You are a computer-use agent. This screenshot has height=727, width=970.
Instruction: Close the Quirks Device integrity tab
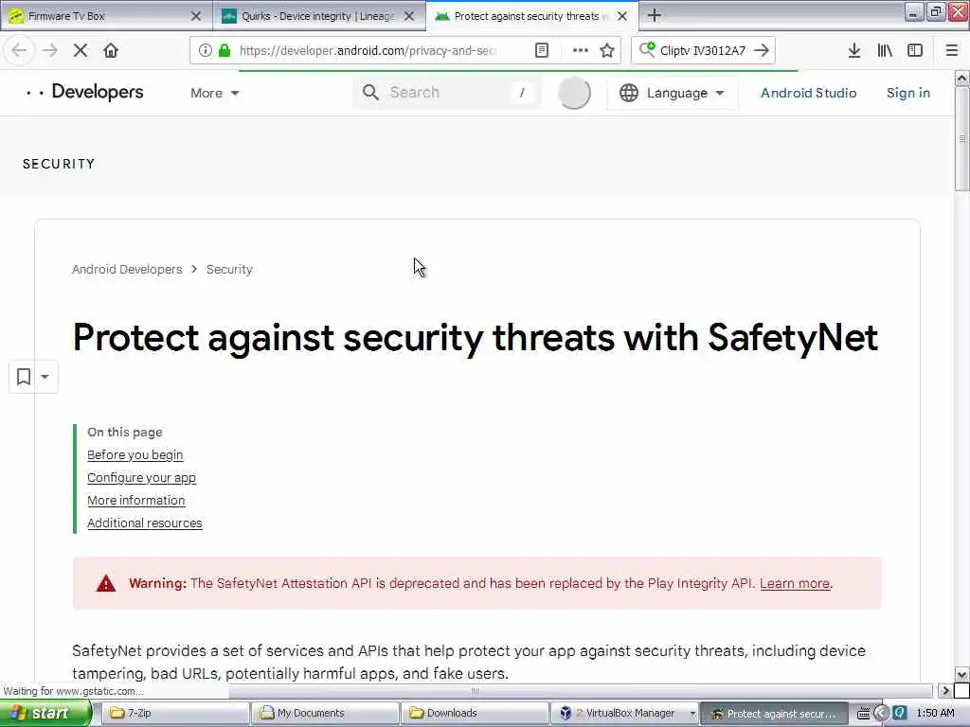(409, 16)
